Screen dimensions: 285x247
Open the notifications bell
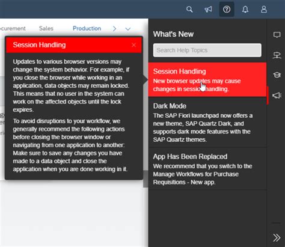click(x=245, y=10)
